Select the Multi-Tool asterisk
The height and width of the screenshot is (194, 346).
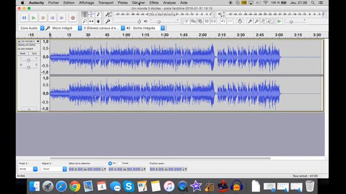click(x=98, y=22)
